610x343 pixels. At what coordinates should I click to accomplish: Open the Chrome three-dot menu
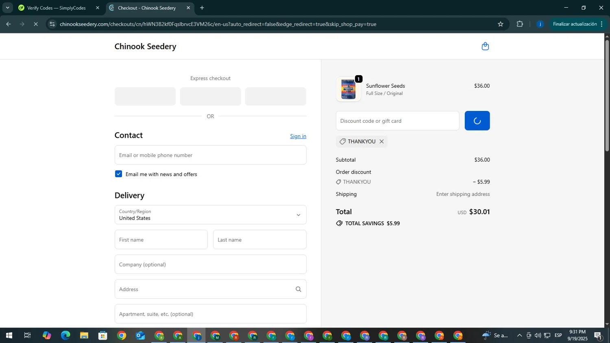(601, 24)
